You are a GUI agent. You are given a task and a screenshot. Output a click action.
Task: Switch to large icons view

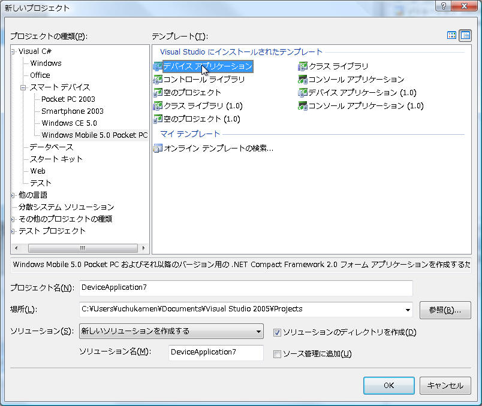451,35
